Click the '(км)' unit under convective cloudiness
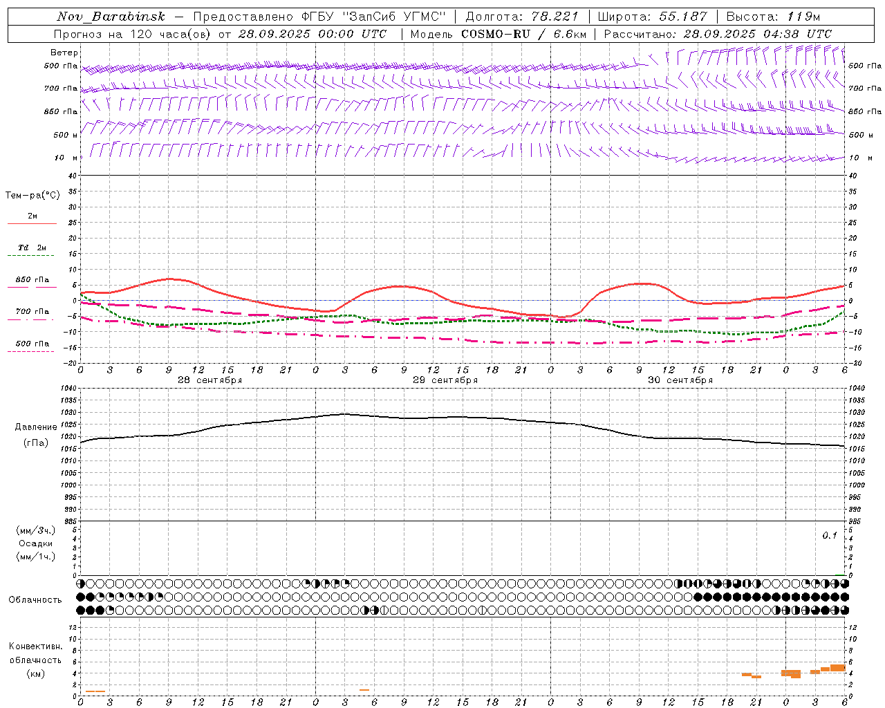 [x=36, y=673]
